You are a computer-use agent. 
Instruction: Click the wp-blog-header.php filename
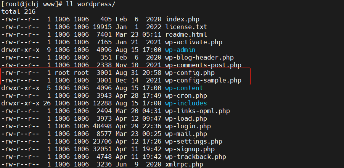coord(199,58)
